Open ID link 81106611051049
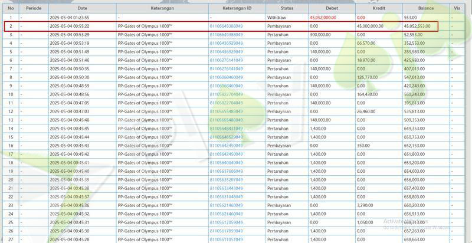The height and width of the screenshot is (243, 472). [225, 239]
